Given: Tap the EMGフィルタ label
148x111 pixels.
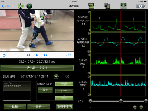Looking at the screenshot, I should pyautogui.click(x=44, y=84).
